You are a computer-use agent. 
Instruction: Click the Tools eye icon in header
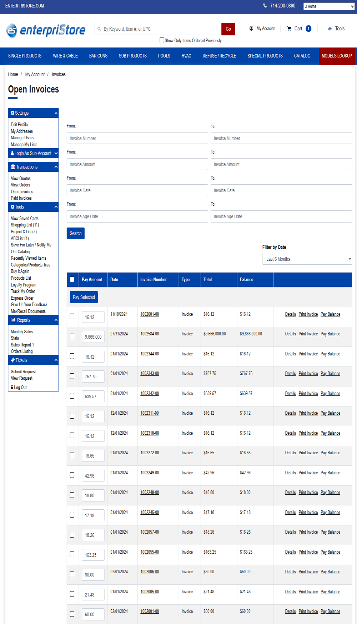pyautogui.click(x=330, y=29)
